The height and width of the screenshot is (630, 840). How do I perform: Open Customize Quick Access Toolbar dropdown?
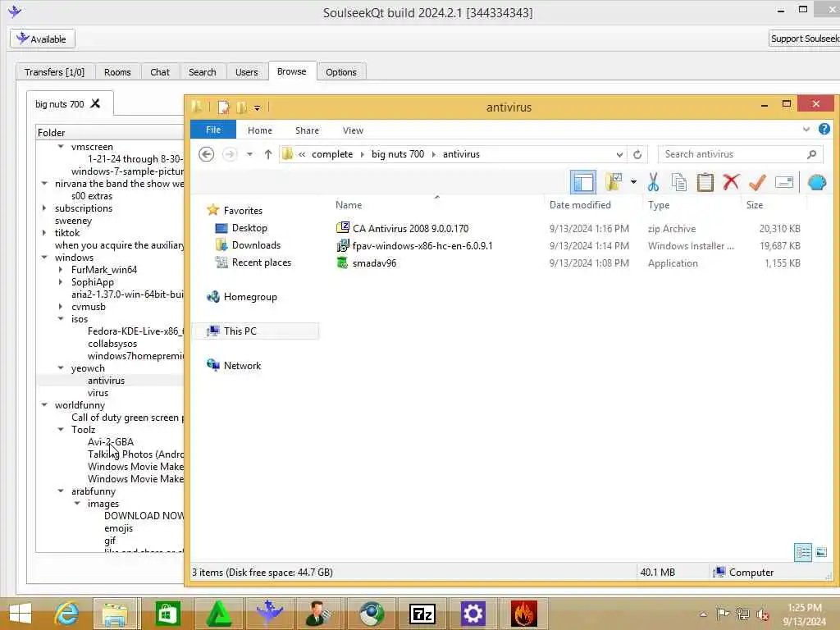(x=257, y=107)
